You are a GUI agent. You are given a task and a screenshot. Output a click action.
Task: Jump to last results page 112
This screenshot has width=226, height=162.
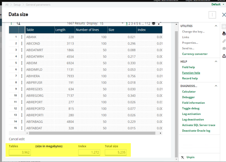pos(147,24)
